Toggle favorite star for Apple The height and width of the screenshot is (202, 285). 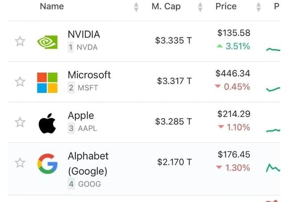tap(20, 122)
